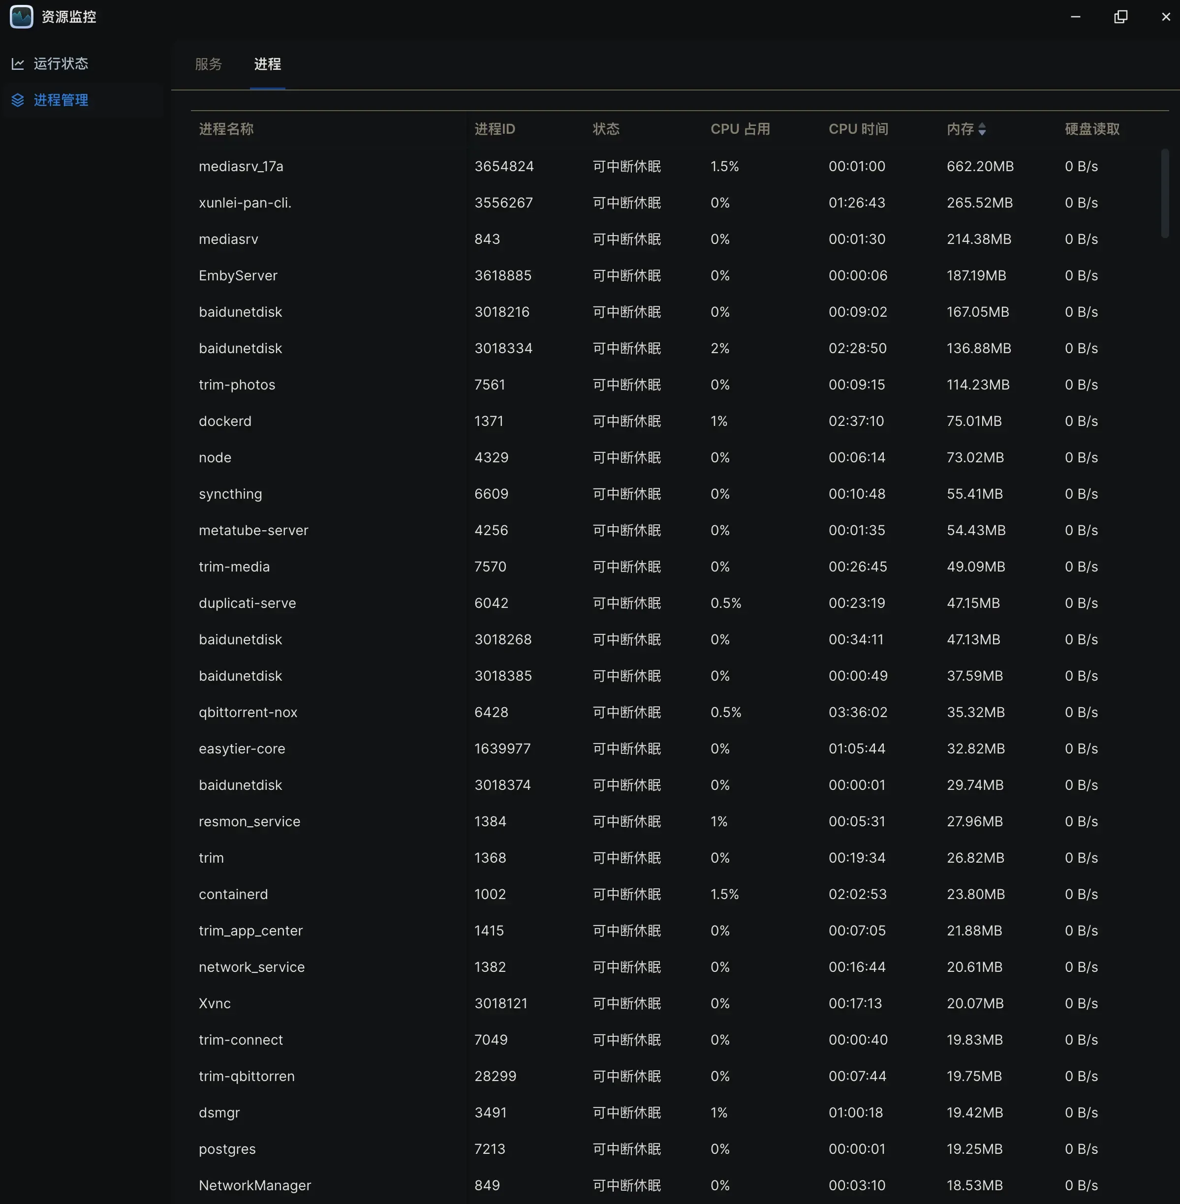
Task: Select the dockerd process name
Action: click(225, 421)
